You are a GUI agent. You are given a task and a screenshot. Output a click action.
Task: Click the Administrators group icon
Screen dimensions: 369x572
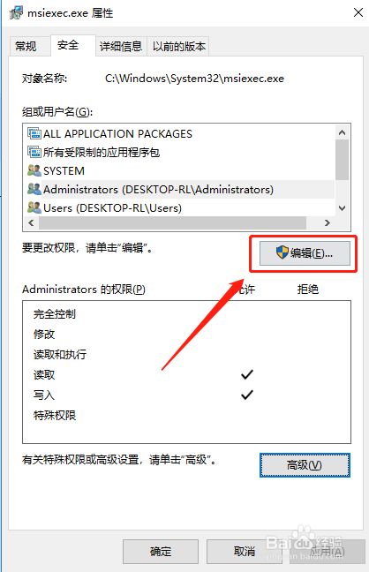pyautogui.click(x=34, y=189)
